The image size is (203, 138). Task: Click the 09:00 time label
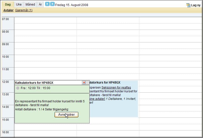[6, 44]
